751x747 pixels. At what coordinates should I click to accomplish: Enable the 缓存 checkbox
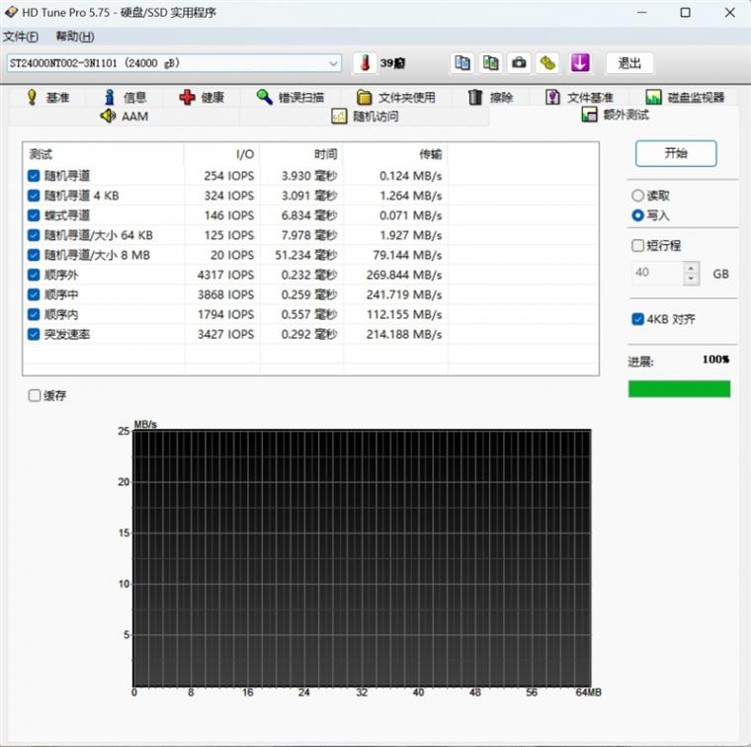pos(35,395)
